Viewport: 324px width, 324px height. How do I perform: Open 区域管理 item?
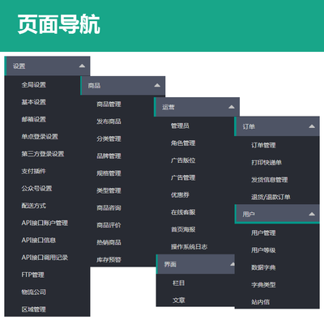34,309
